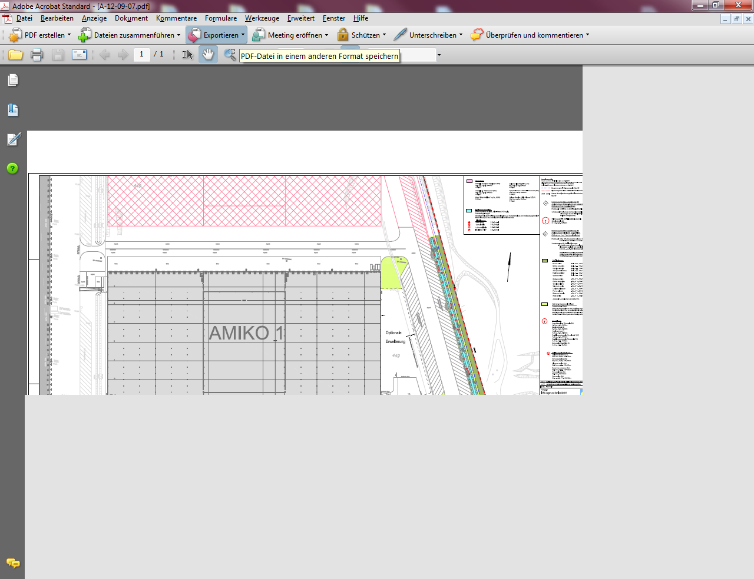Image resolution: width=754 pixels, height=579 pixels.
Task: Click the Exportieren button label
Action: click(221, 35)
